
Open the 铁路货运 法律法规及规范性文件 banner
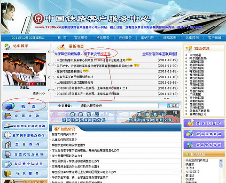point(148,117)
